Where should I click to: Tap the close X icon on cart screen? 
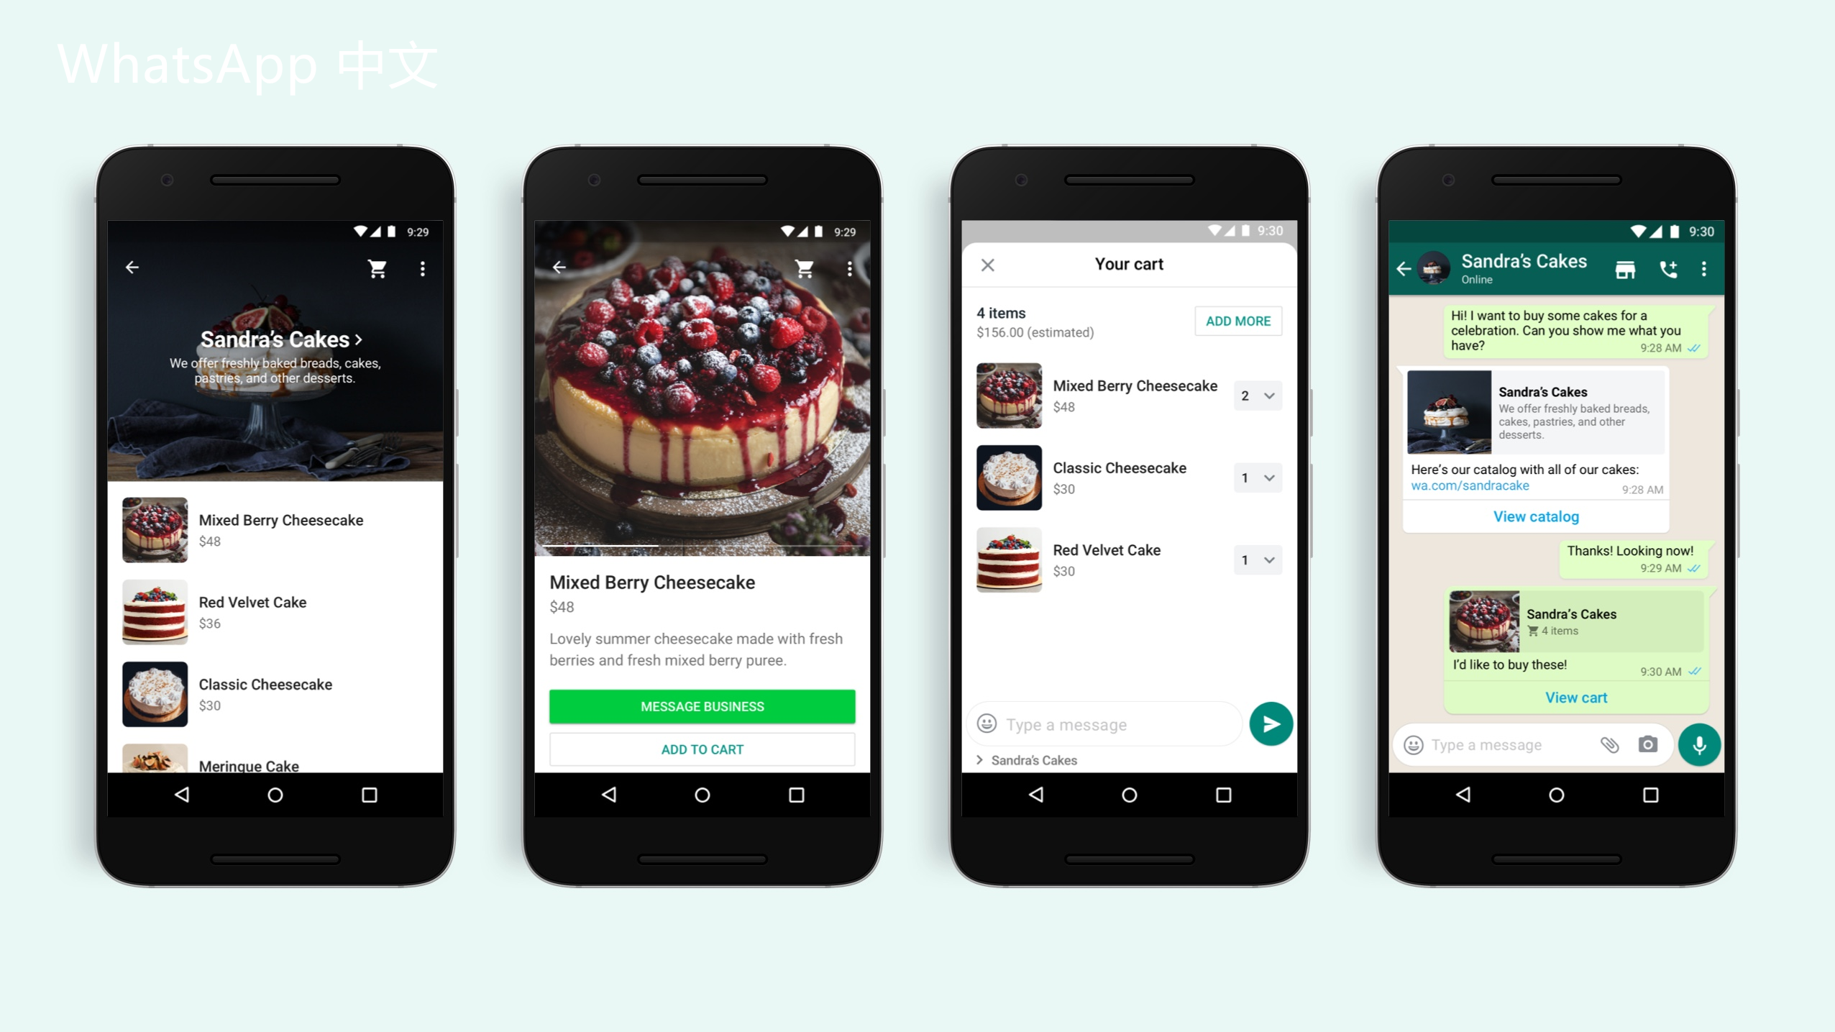tap(988, 263)
